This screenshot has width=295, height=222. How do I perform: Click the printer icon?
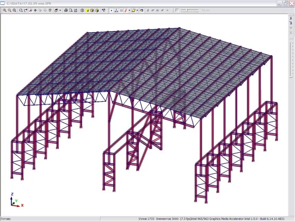tap(66, 10)
